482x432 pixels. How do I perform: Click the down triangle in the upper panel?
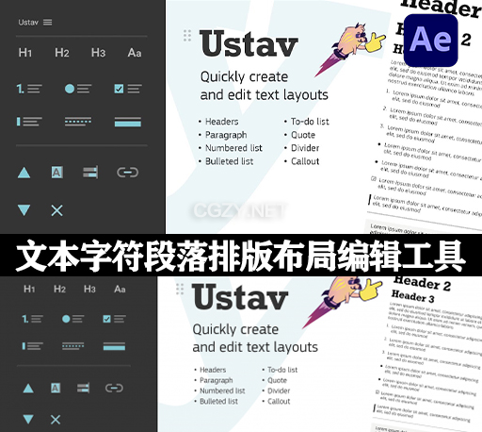click(x=24, y=210)
